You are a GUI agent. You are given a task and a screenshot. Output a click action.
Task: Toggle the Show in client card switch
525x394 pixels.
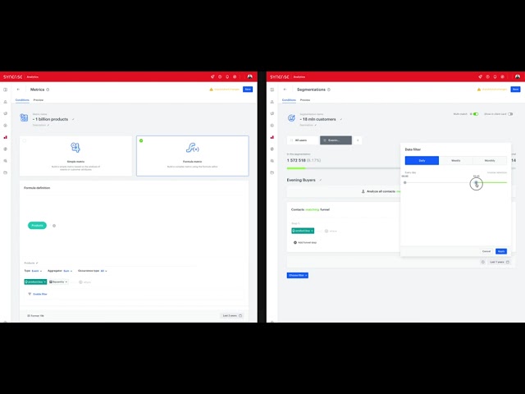pyautogui.click(x=510, y=114)
